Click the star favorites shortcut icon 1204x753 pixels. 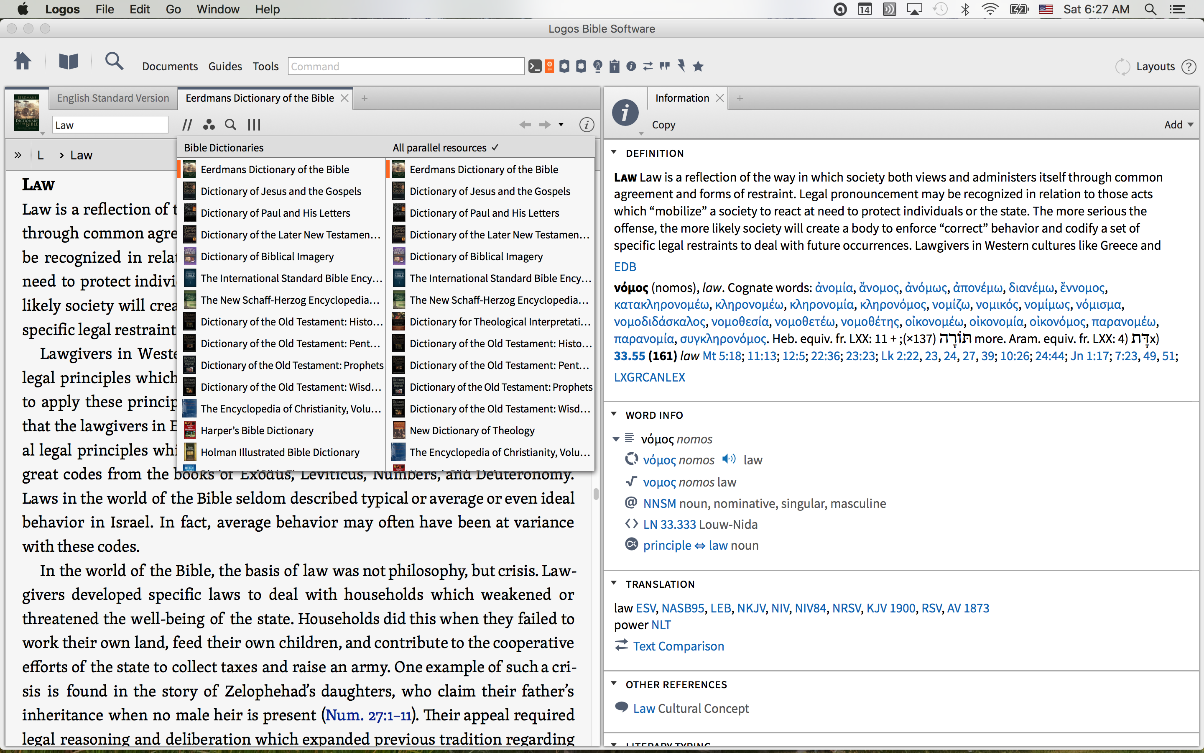tap(698, 66)
